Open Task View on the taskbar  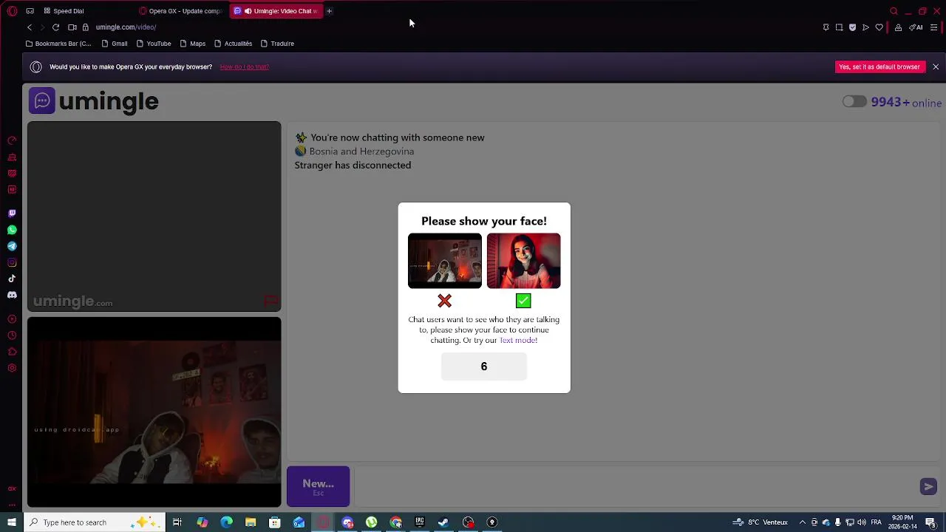pos(177,522)
